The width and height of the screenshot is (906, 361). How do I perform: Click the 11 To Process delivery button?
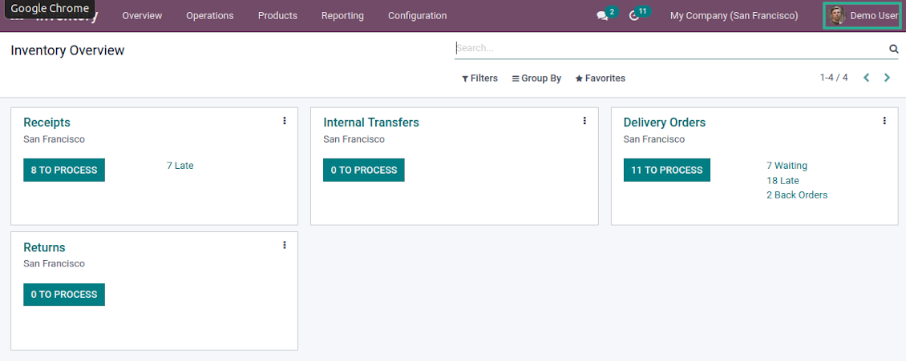click(x=666, y=170)
